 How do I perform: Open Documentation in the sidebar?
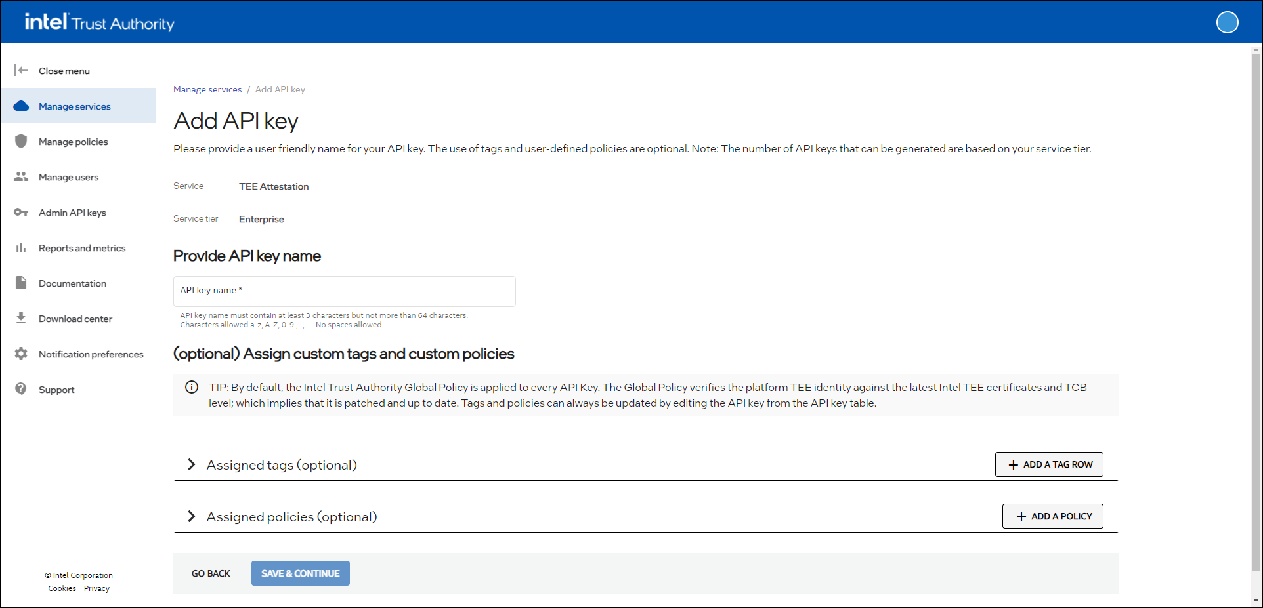(x=78, y=283)
